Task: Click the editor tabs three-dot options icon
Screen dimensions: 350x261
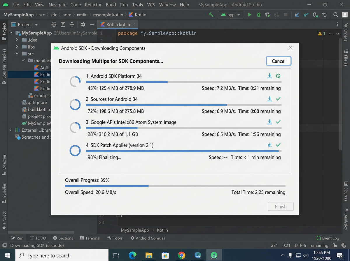Action: click(x=338, y=24)
